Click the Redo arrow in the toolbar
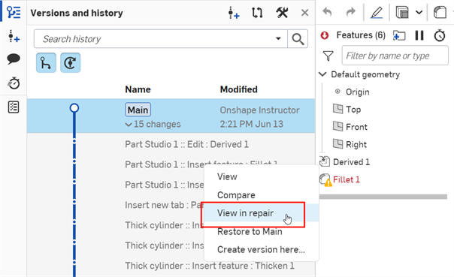Viewport: 454px width, 277px height. point(350,12)
